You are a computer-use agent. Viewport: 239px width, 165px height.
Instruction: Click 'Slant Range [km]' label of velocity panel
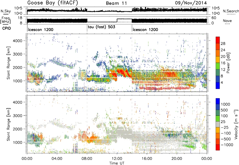(x=8, y=124)
